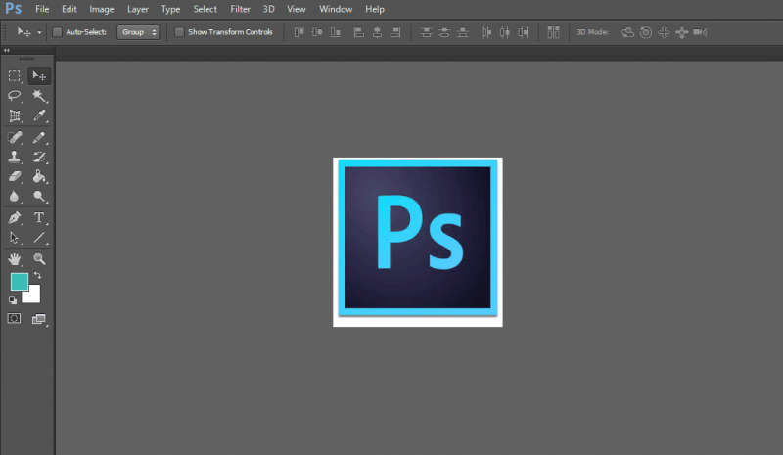Select the Pen tool
Screen dimensions: 783x455
[14, 218]
